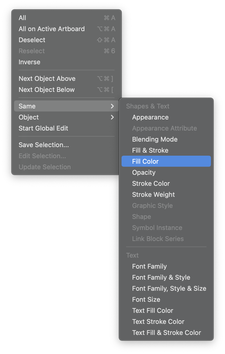Open Save Selection dialog
Image resolution: width=225 pixels, height=354 pixels.
pyautogui.click(x=44, y=145)
